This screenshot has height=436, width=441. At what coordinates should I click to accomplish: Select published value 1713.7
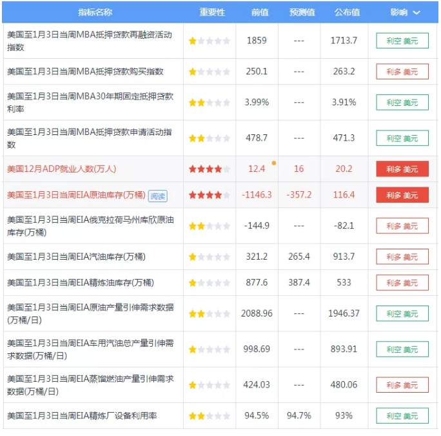click(344, 41)
